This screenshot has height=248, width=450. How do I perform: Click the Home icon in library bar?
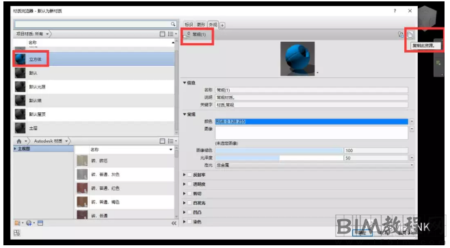[19, 141]
